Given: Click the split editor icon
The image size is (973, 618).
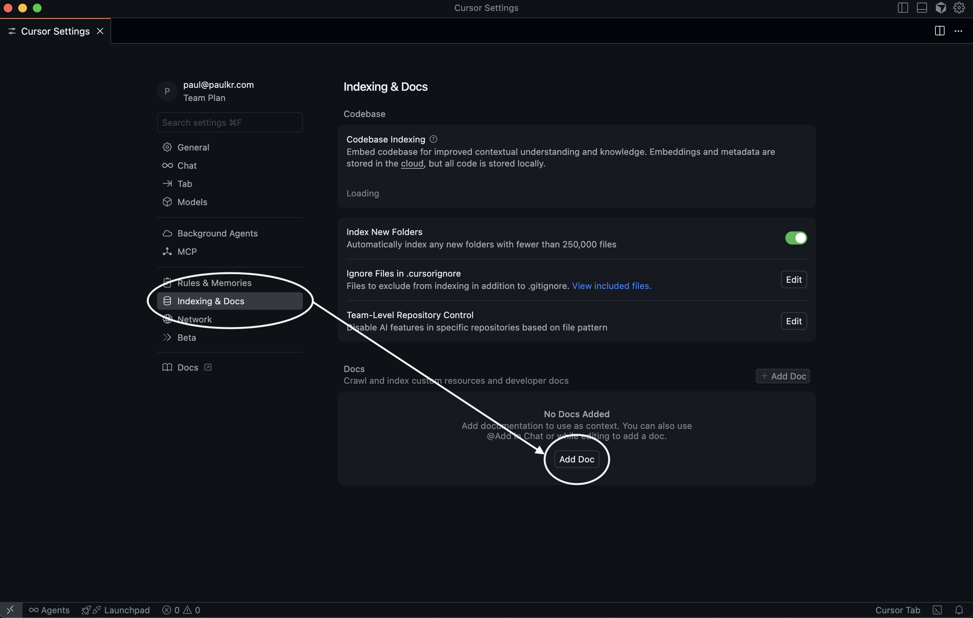Looking at the screenshot, I should tap(939, 31).
